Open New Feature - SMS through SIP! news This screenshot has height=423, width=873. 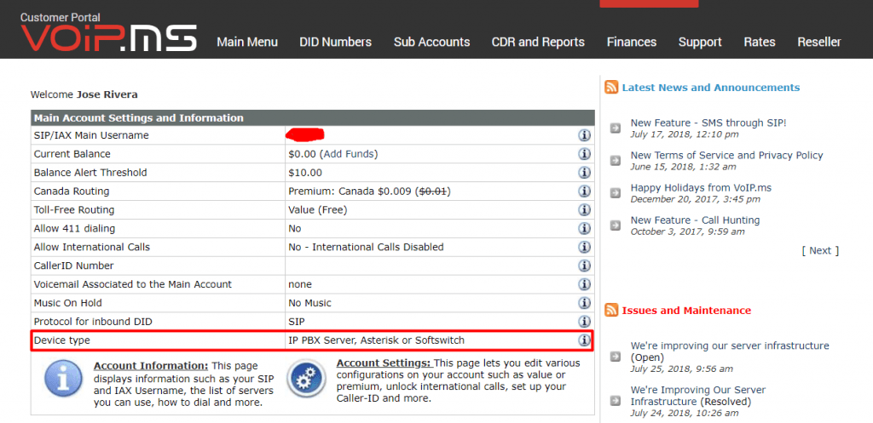pyautogui.click(x=708, y=123)
